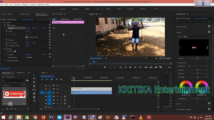Hide track V1 with eye icon

click(x=58, y=93)
